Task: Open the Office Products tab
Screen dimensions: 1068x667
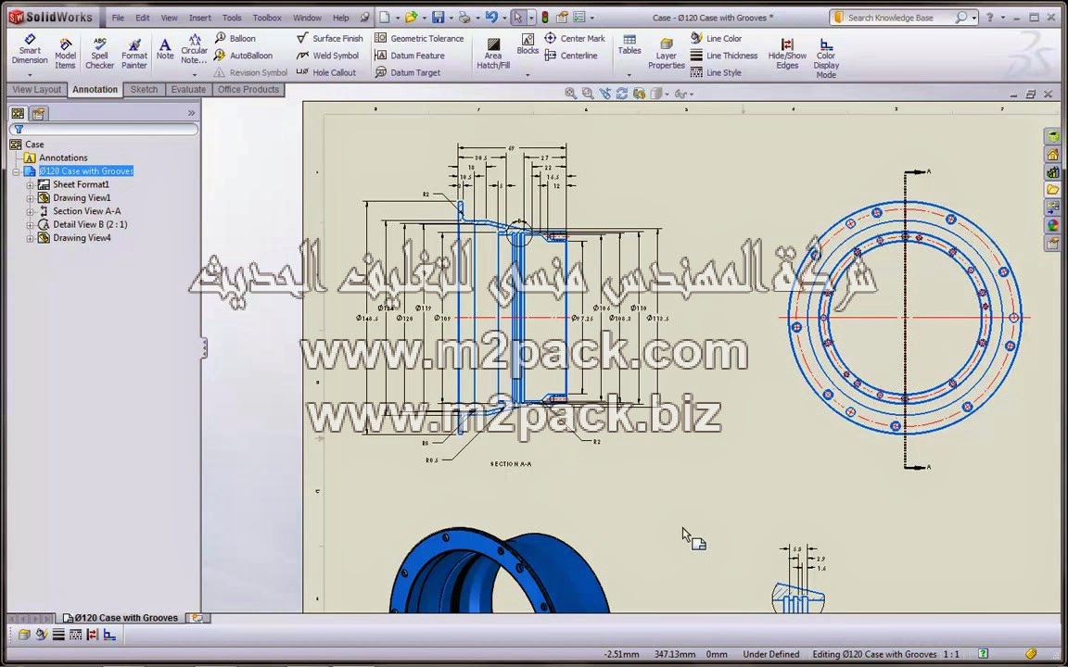Action: click(248, 89)
